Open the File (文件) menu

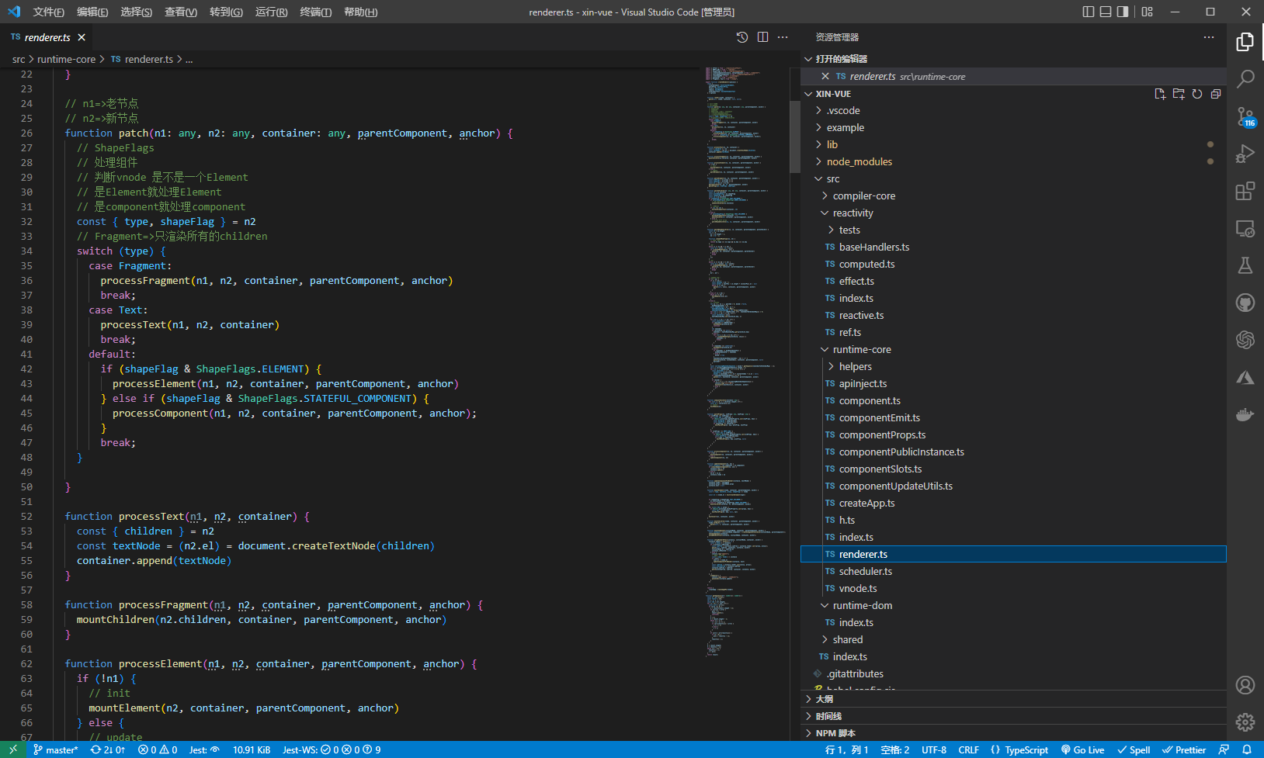[48, 12]
